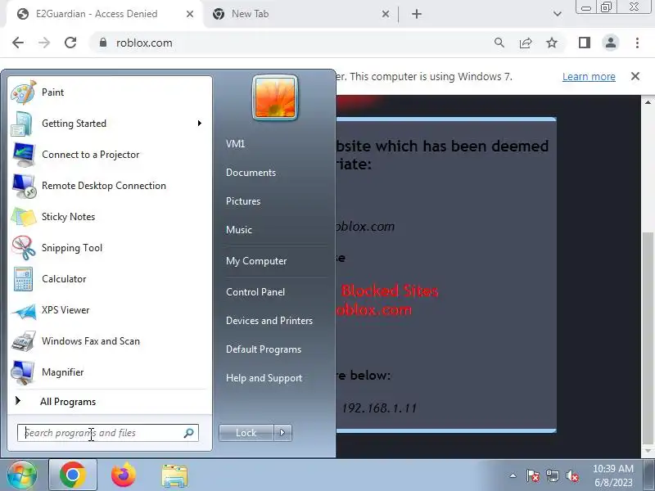Launch Windows Fax and Scan
Viewport: 655px width, 491px height.
pyautogui.click(x=90, y=341)
